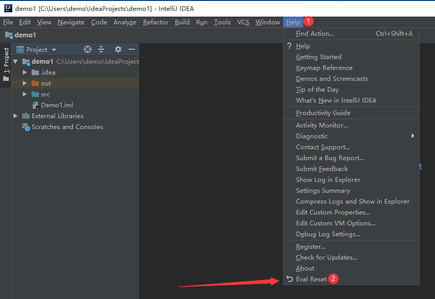The height and width of the screenshot is (299, 435).
Task: Select Check for Updates...
Action: point(351,258)
